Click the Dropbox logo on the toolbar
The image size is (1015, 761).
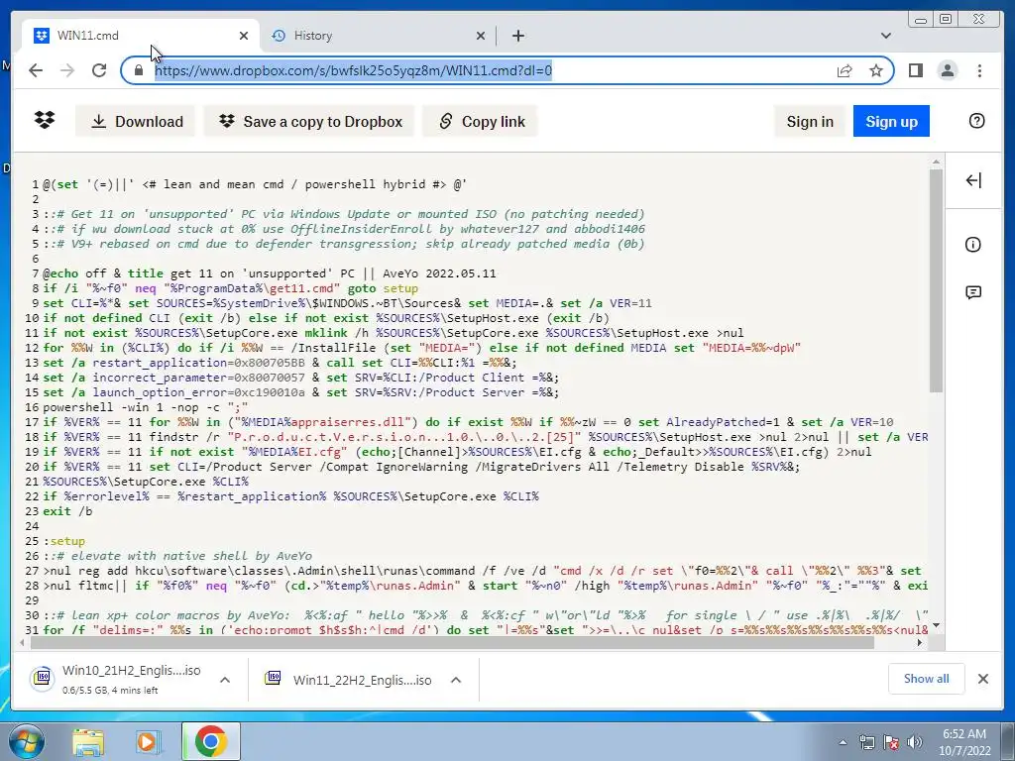click(x=45, y=120)
